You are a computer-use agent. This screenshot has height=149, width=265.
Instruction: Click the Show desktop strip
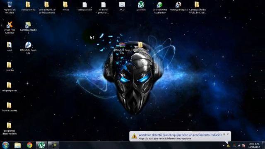pyautogui.click(x=263, y=145)
